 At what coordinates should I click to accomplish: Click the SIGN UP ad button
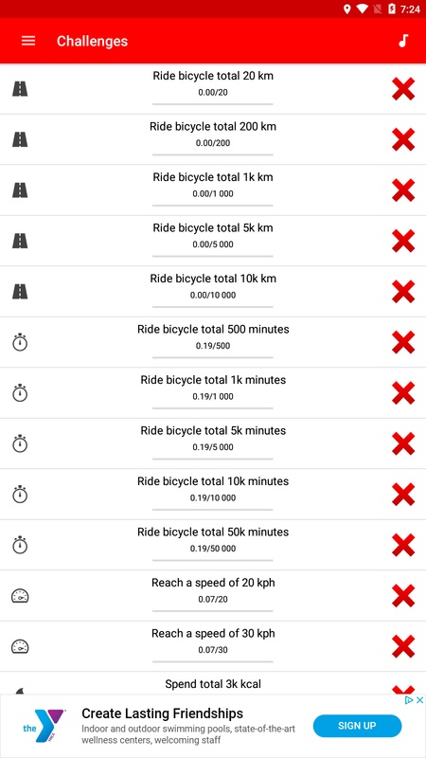(x=357, y=726)
